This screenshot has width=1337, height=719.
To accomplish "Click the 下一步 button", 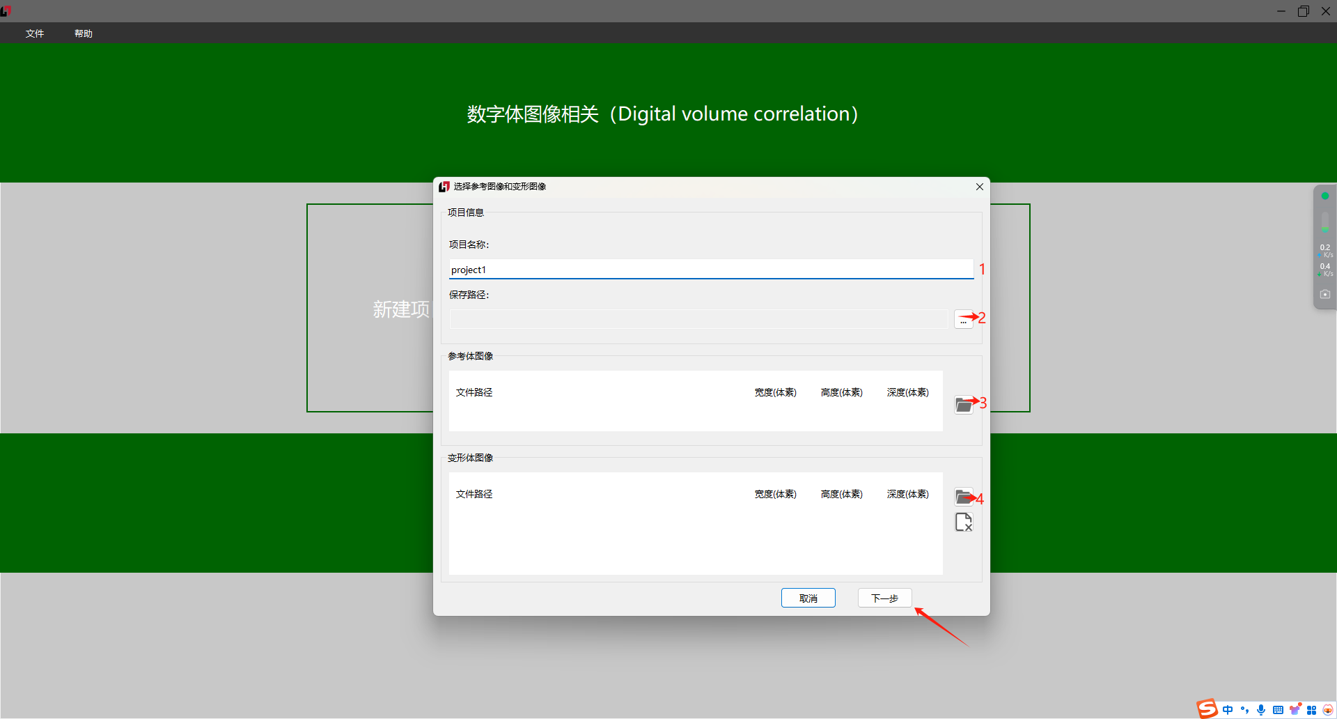I will 884,598.
